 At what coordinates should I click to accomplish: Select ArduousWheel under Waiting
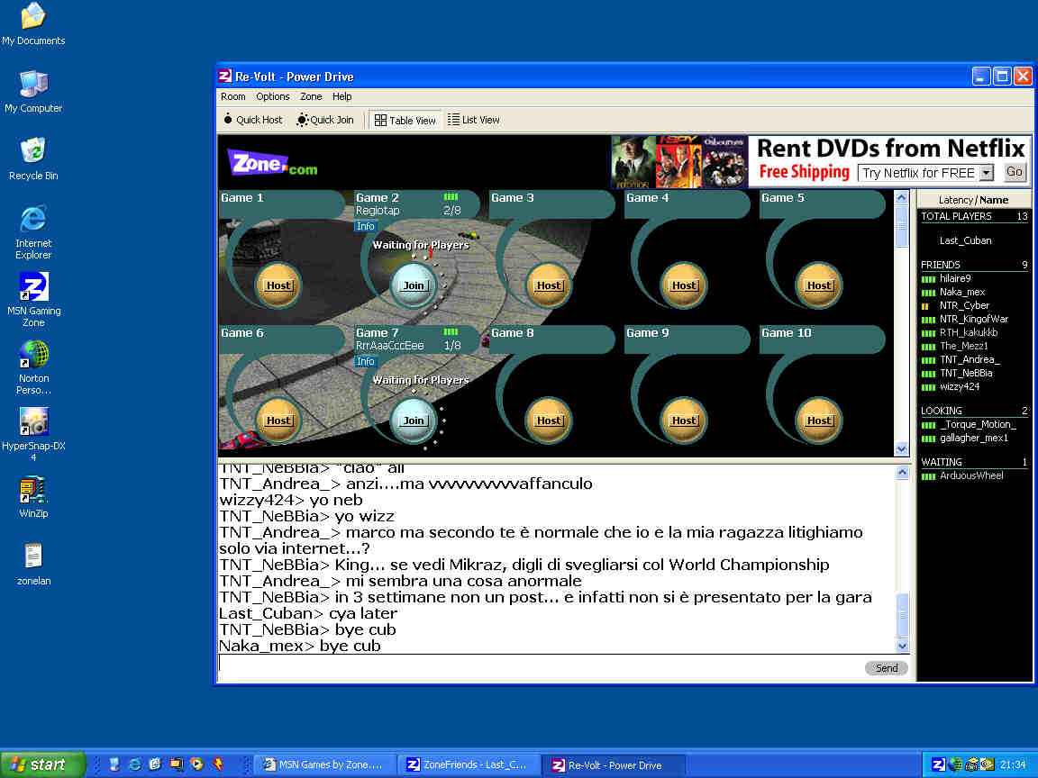(972, 475)
